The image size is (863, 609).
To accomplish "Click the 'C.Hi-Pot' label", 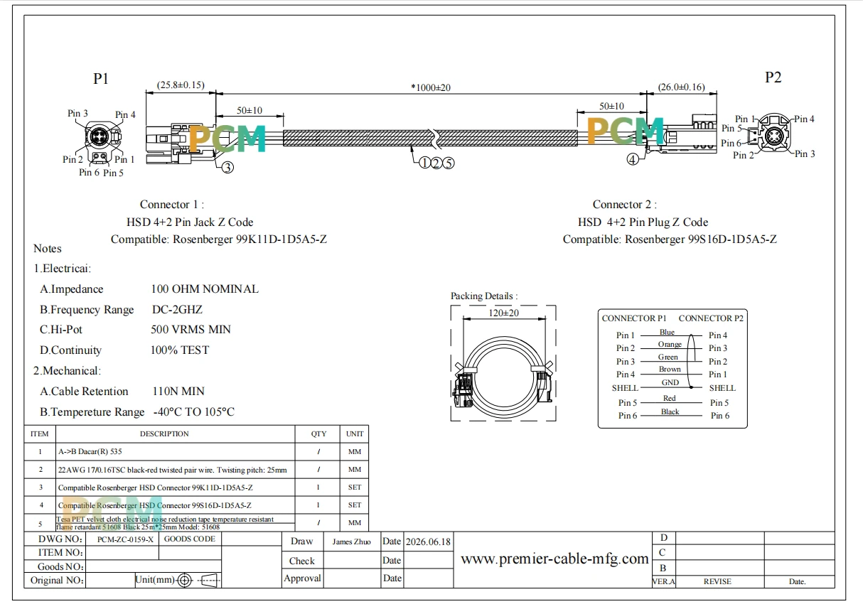I will (x=61, y=330).
